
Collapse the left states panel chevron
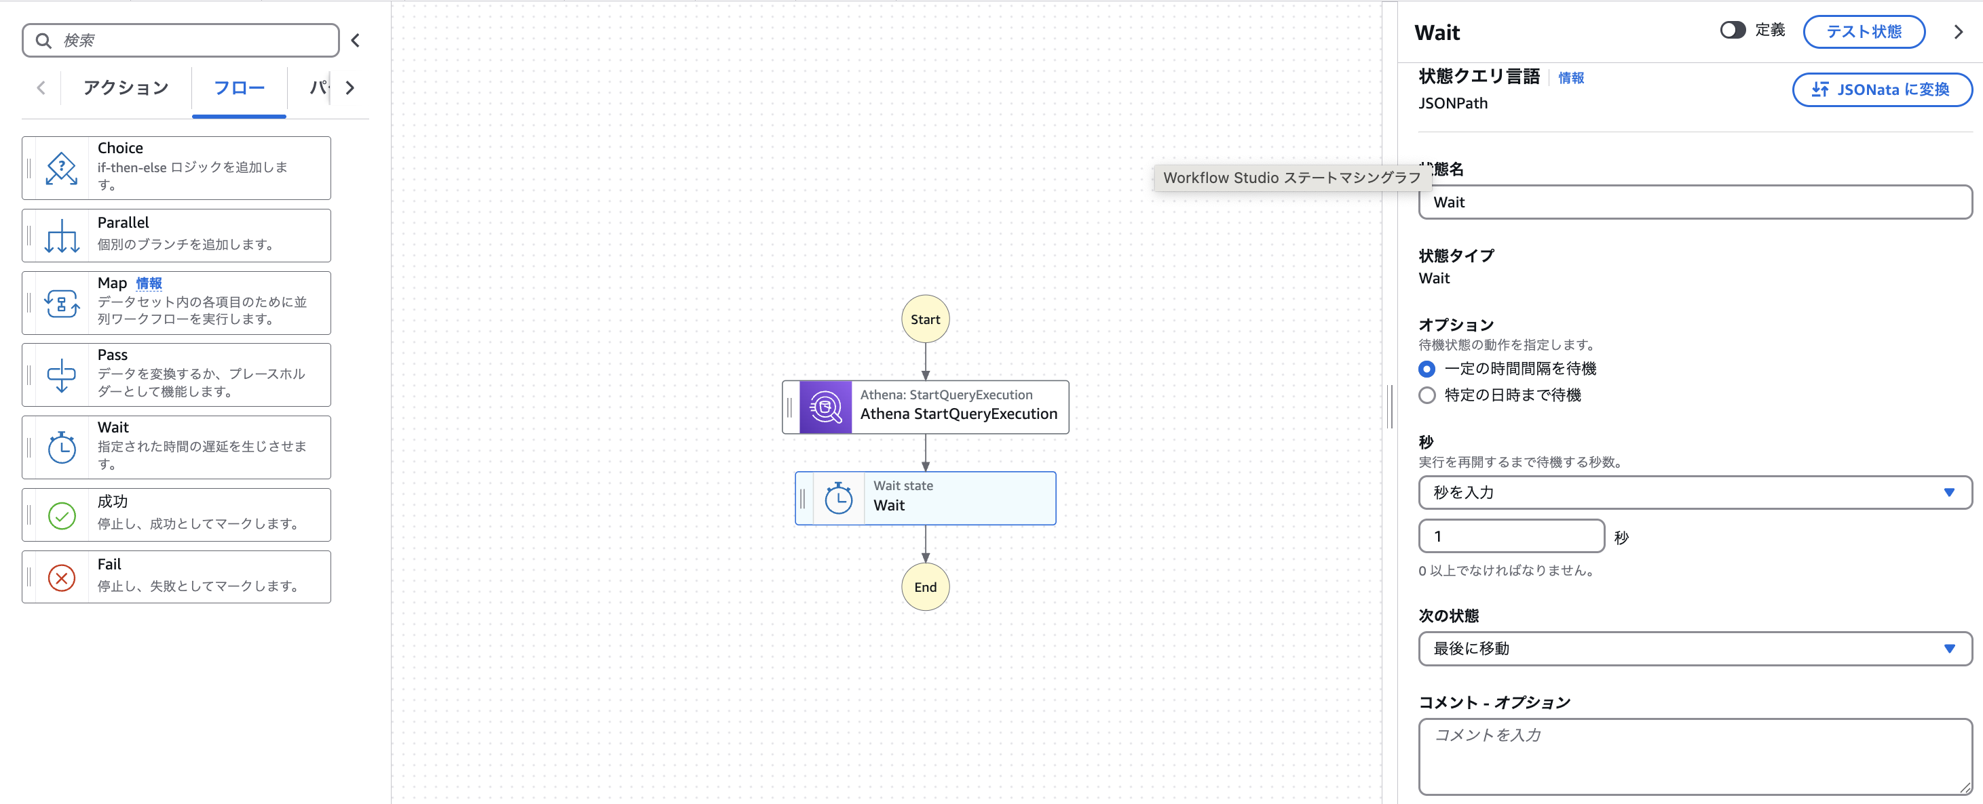pyautogui.click(x=356, y=41)
